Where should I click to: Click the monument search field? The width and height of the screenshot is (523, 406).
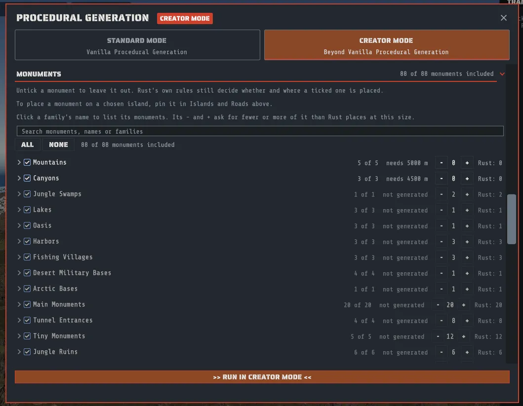(260, 131)
